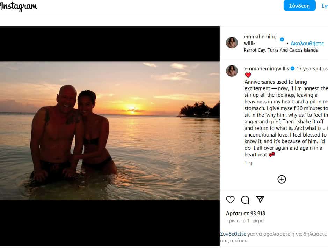Click the profile avatar beside the caption
The height and width of the screenshot is (248, 328).
(x=232, y=70)
